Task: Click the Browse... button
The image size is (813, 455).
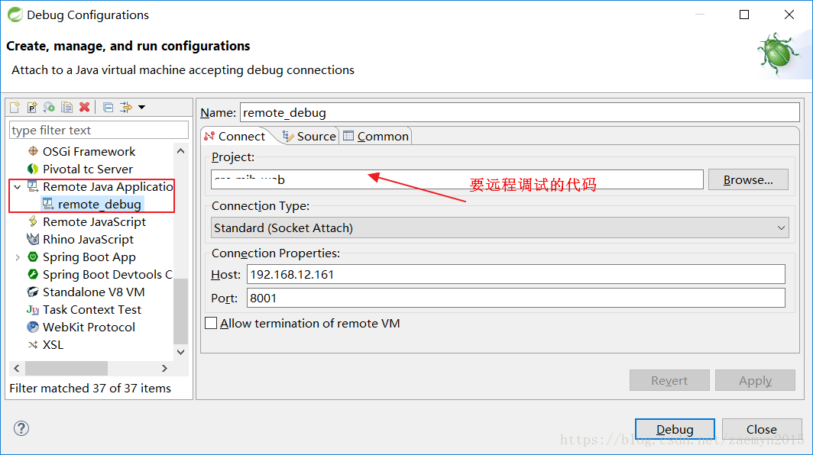Action: coord(748,180)
